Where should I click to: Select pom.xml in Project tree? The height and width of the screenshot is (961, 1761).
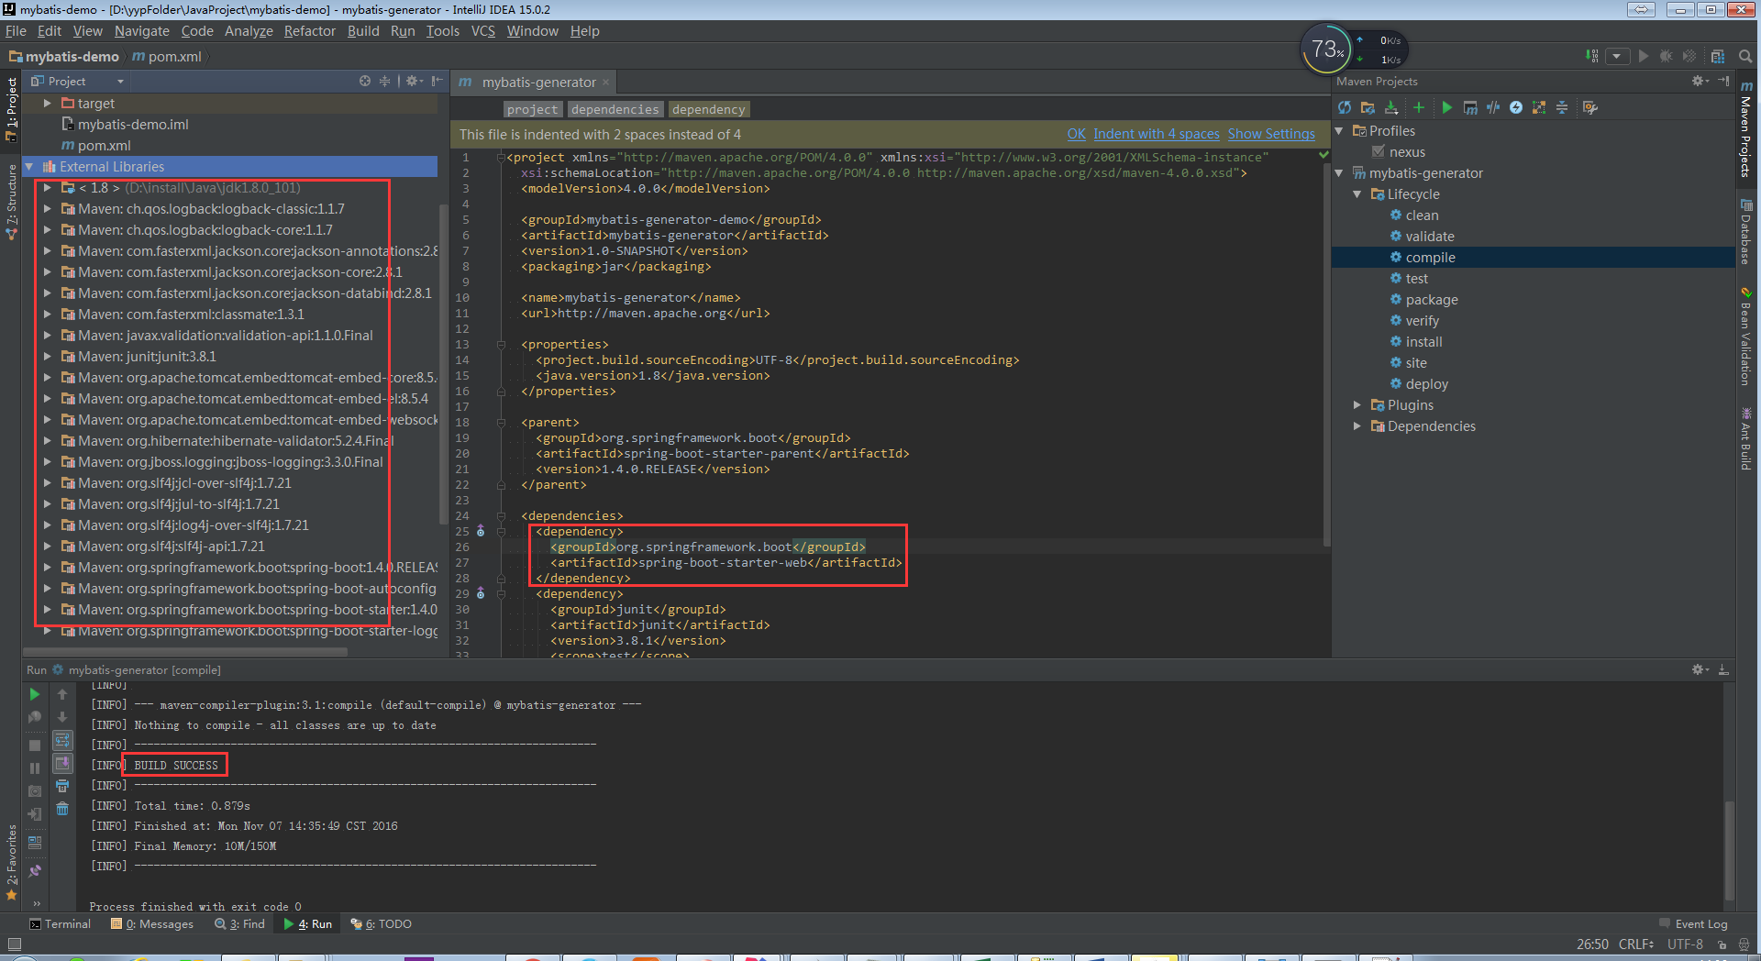(x=104, y=146)
